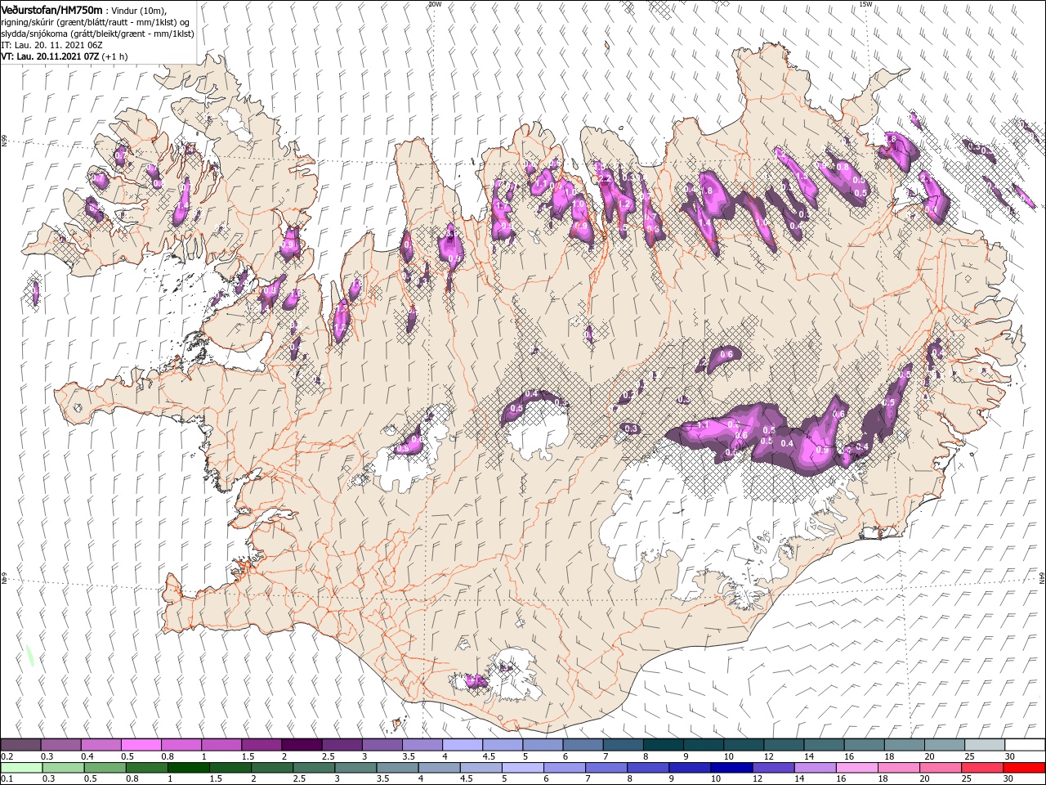The width and height of the screenshot is (1046, 785).
Task: Select the rose rain swatch between 20 and 25
Action: 939,768
